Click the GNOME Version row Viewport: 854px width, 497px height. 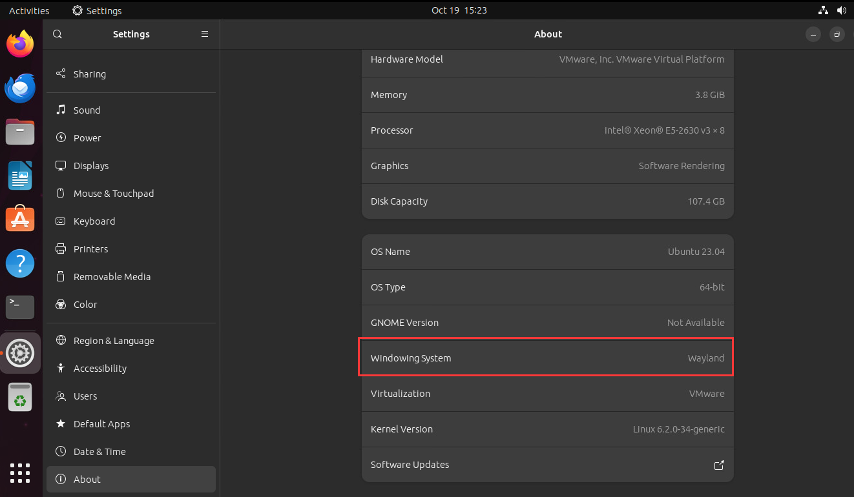(x=548, y=323)
